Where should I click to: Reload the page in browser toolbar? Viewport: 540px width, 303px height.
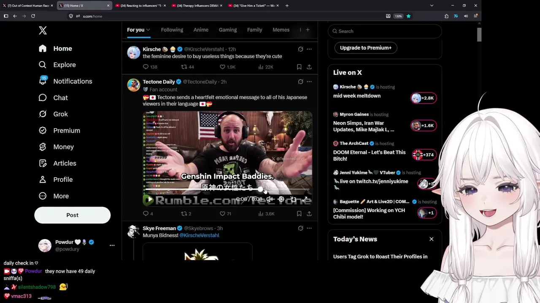point(33,16)
